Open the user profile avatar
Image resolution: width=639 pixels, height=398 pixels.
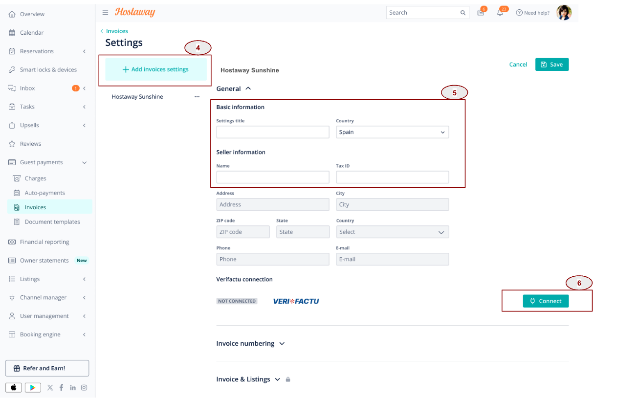(564, 13)
